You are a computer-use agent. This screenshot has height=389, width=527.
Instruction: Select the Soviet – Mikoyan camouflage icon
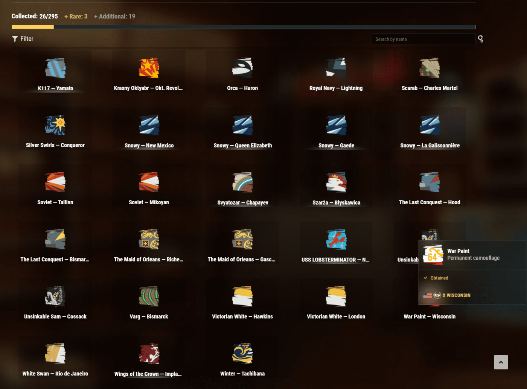pyautogui.click(x=149, y=182)
